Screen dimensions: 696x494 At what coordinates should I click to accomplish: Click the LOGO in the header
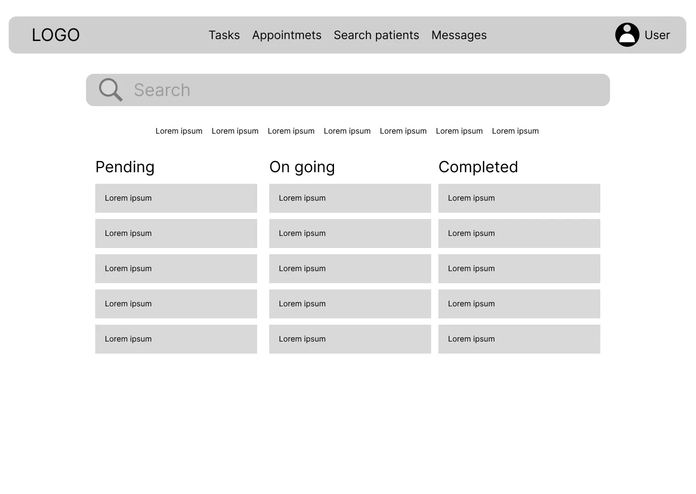56,34
